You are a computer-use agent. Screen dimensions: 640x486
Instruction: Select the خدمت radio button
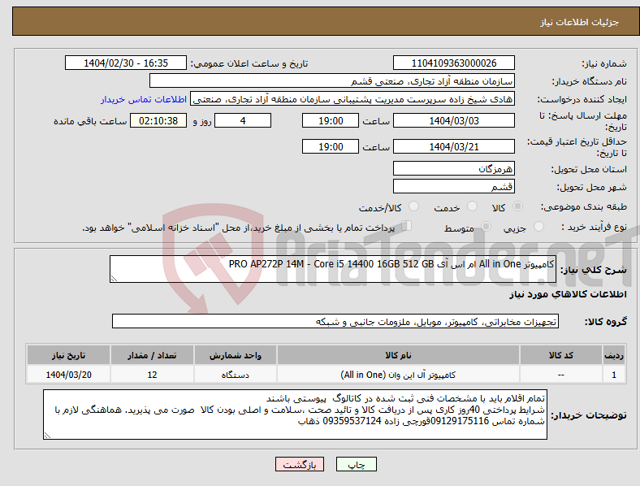pyautogui.click(x=472, y=206)
